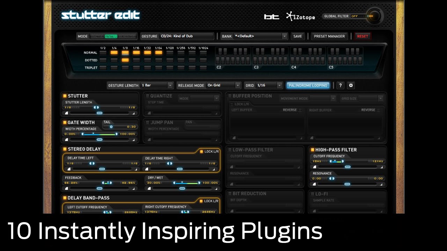447x251 pixels.
Task: Click the Save button
Action: 298,36
